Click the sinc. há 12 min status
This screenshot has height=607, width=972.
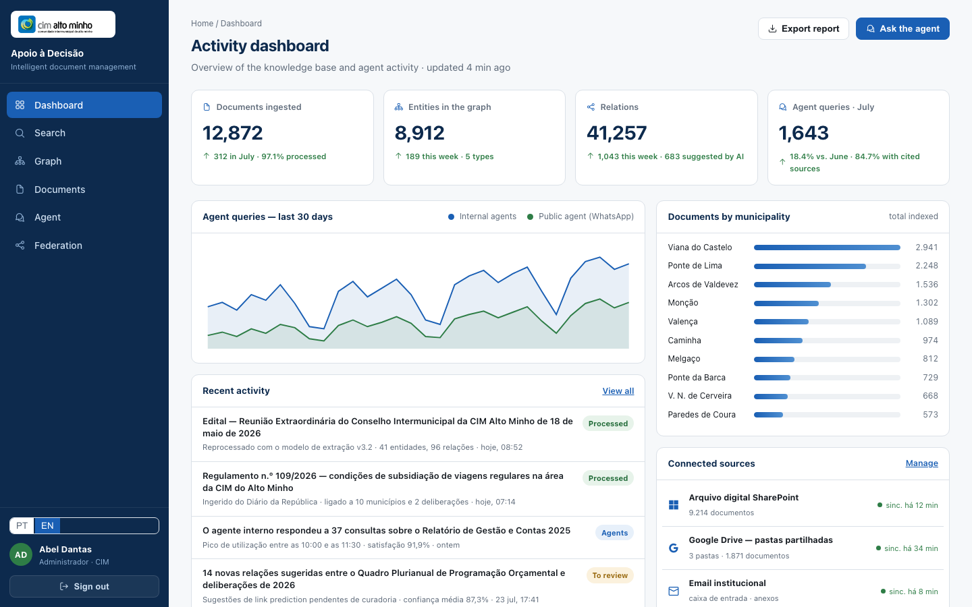[x=908, y=505]
